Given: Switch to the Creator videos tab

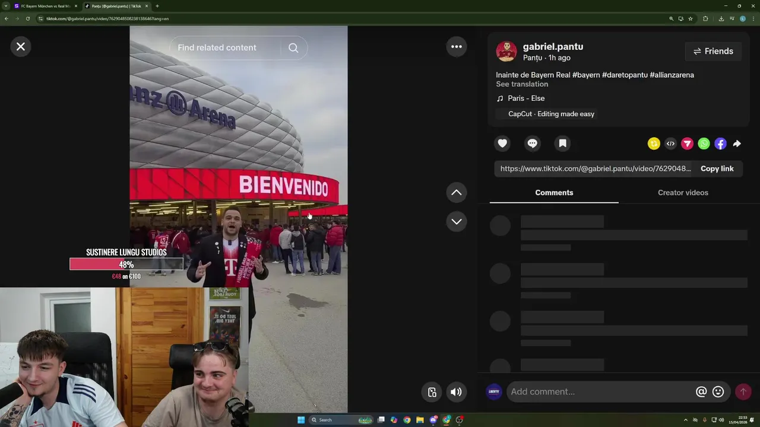Looking at the screenshot, I should tap(683, 193).
